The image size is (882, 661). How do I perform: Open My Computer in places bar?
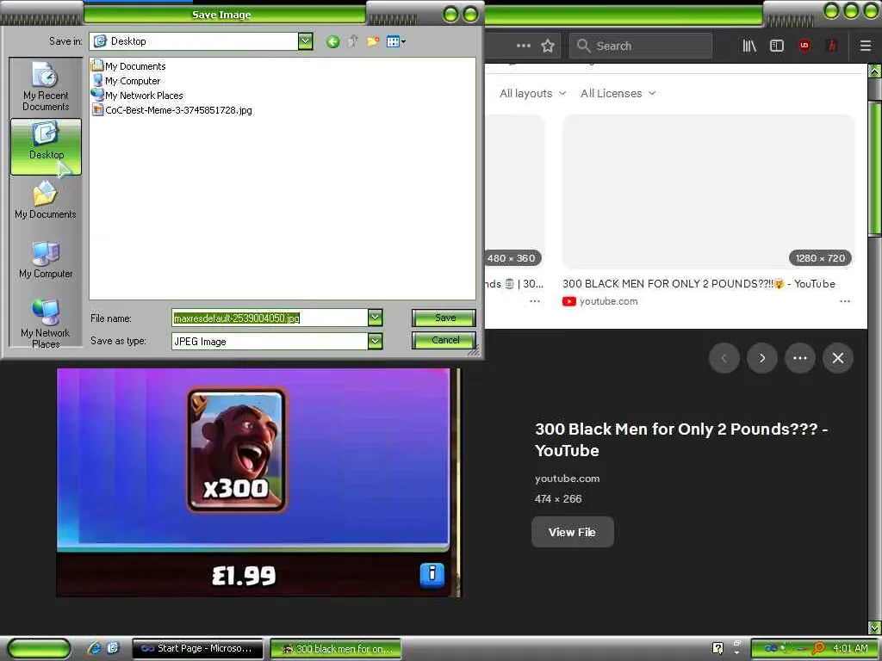pos(46,260)
